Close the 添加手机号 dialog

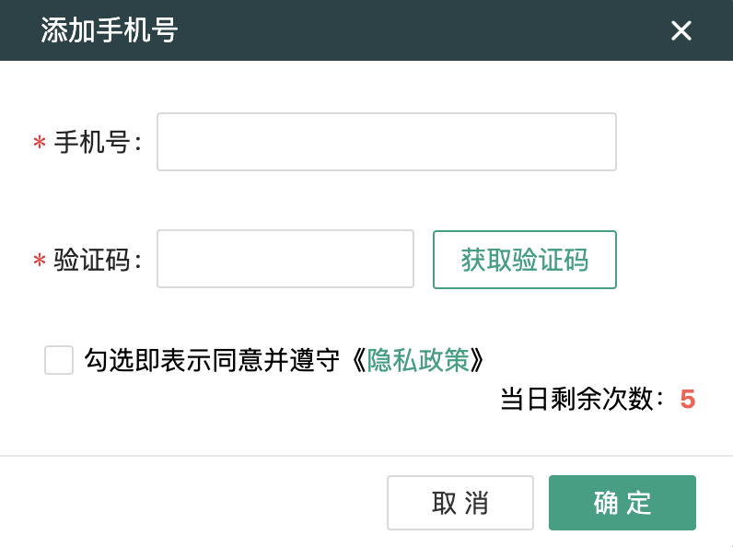tap(681, 31)
